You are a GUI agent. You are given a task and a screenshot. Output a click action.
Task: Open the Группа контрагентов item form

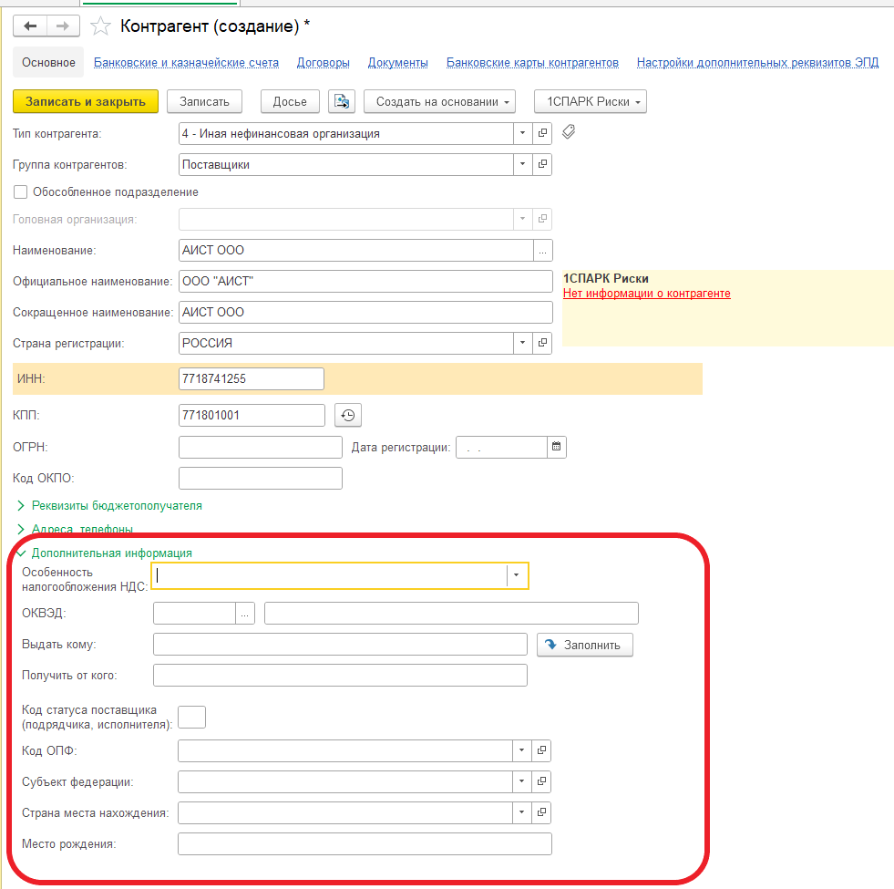pyautogui.click(x=542, y=164)
